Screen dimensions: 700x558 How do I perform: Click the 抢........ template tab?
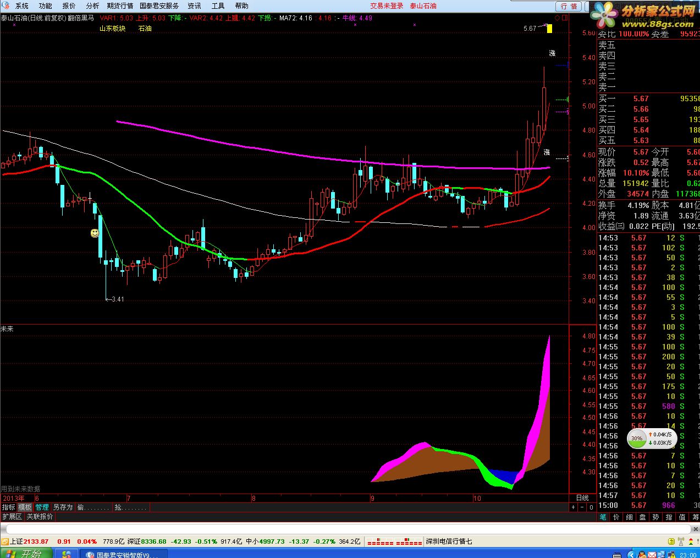(131, 507)
